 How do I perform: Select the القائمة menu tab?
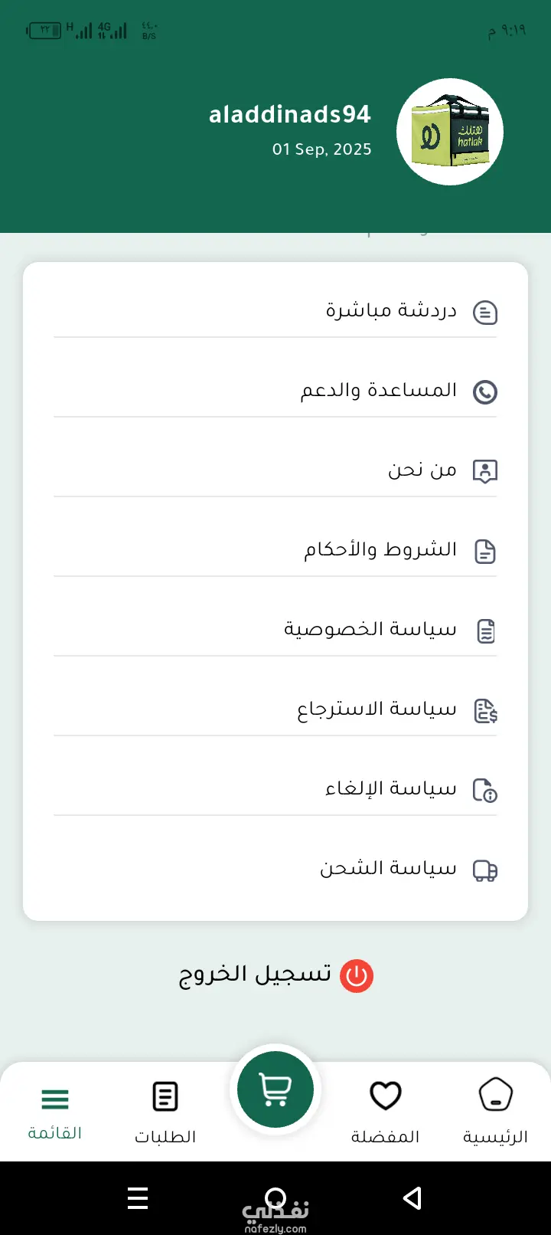coord(55,1109)
